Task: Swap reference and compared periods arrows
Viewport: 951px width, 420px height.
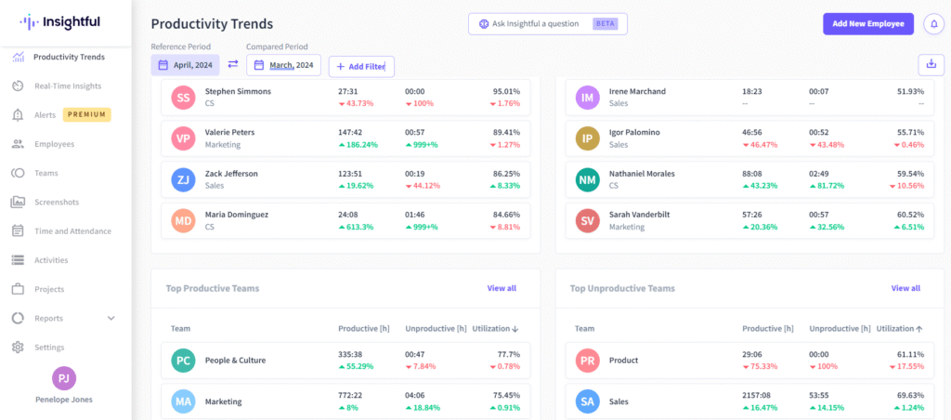Action: (x=233, y=65)
